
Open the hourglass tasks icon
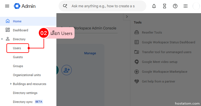pos(164,6)
